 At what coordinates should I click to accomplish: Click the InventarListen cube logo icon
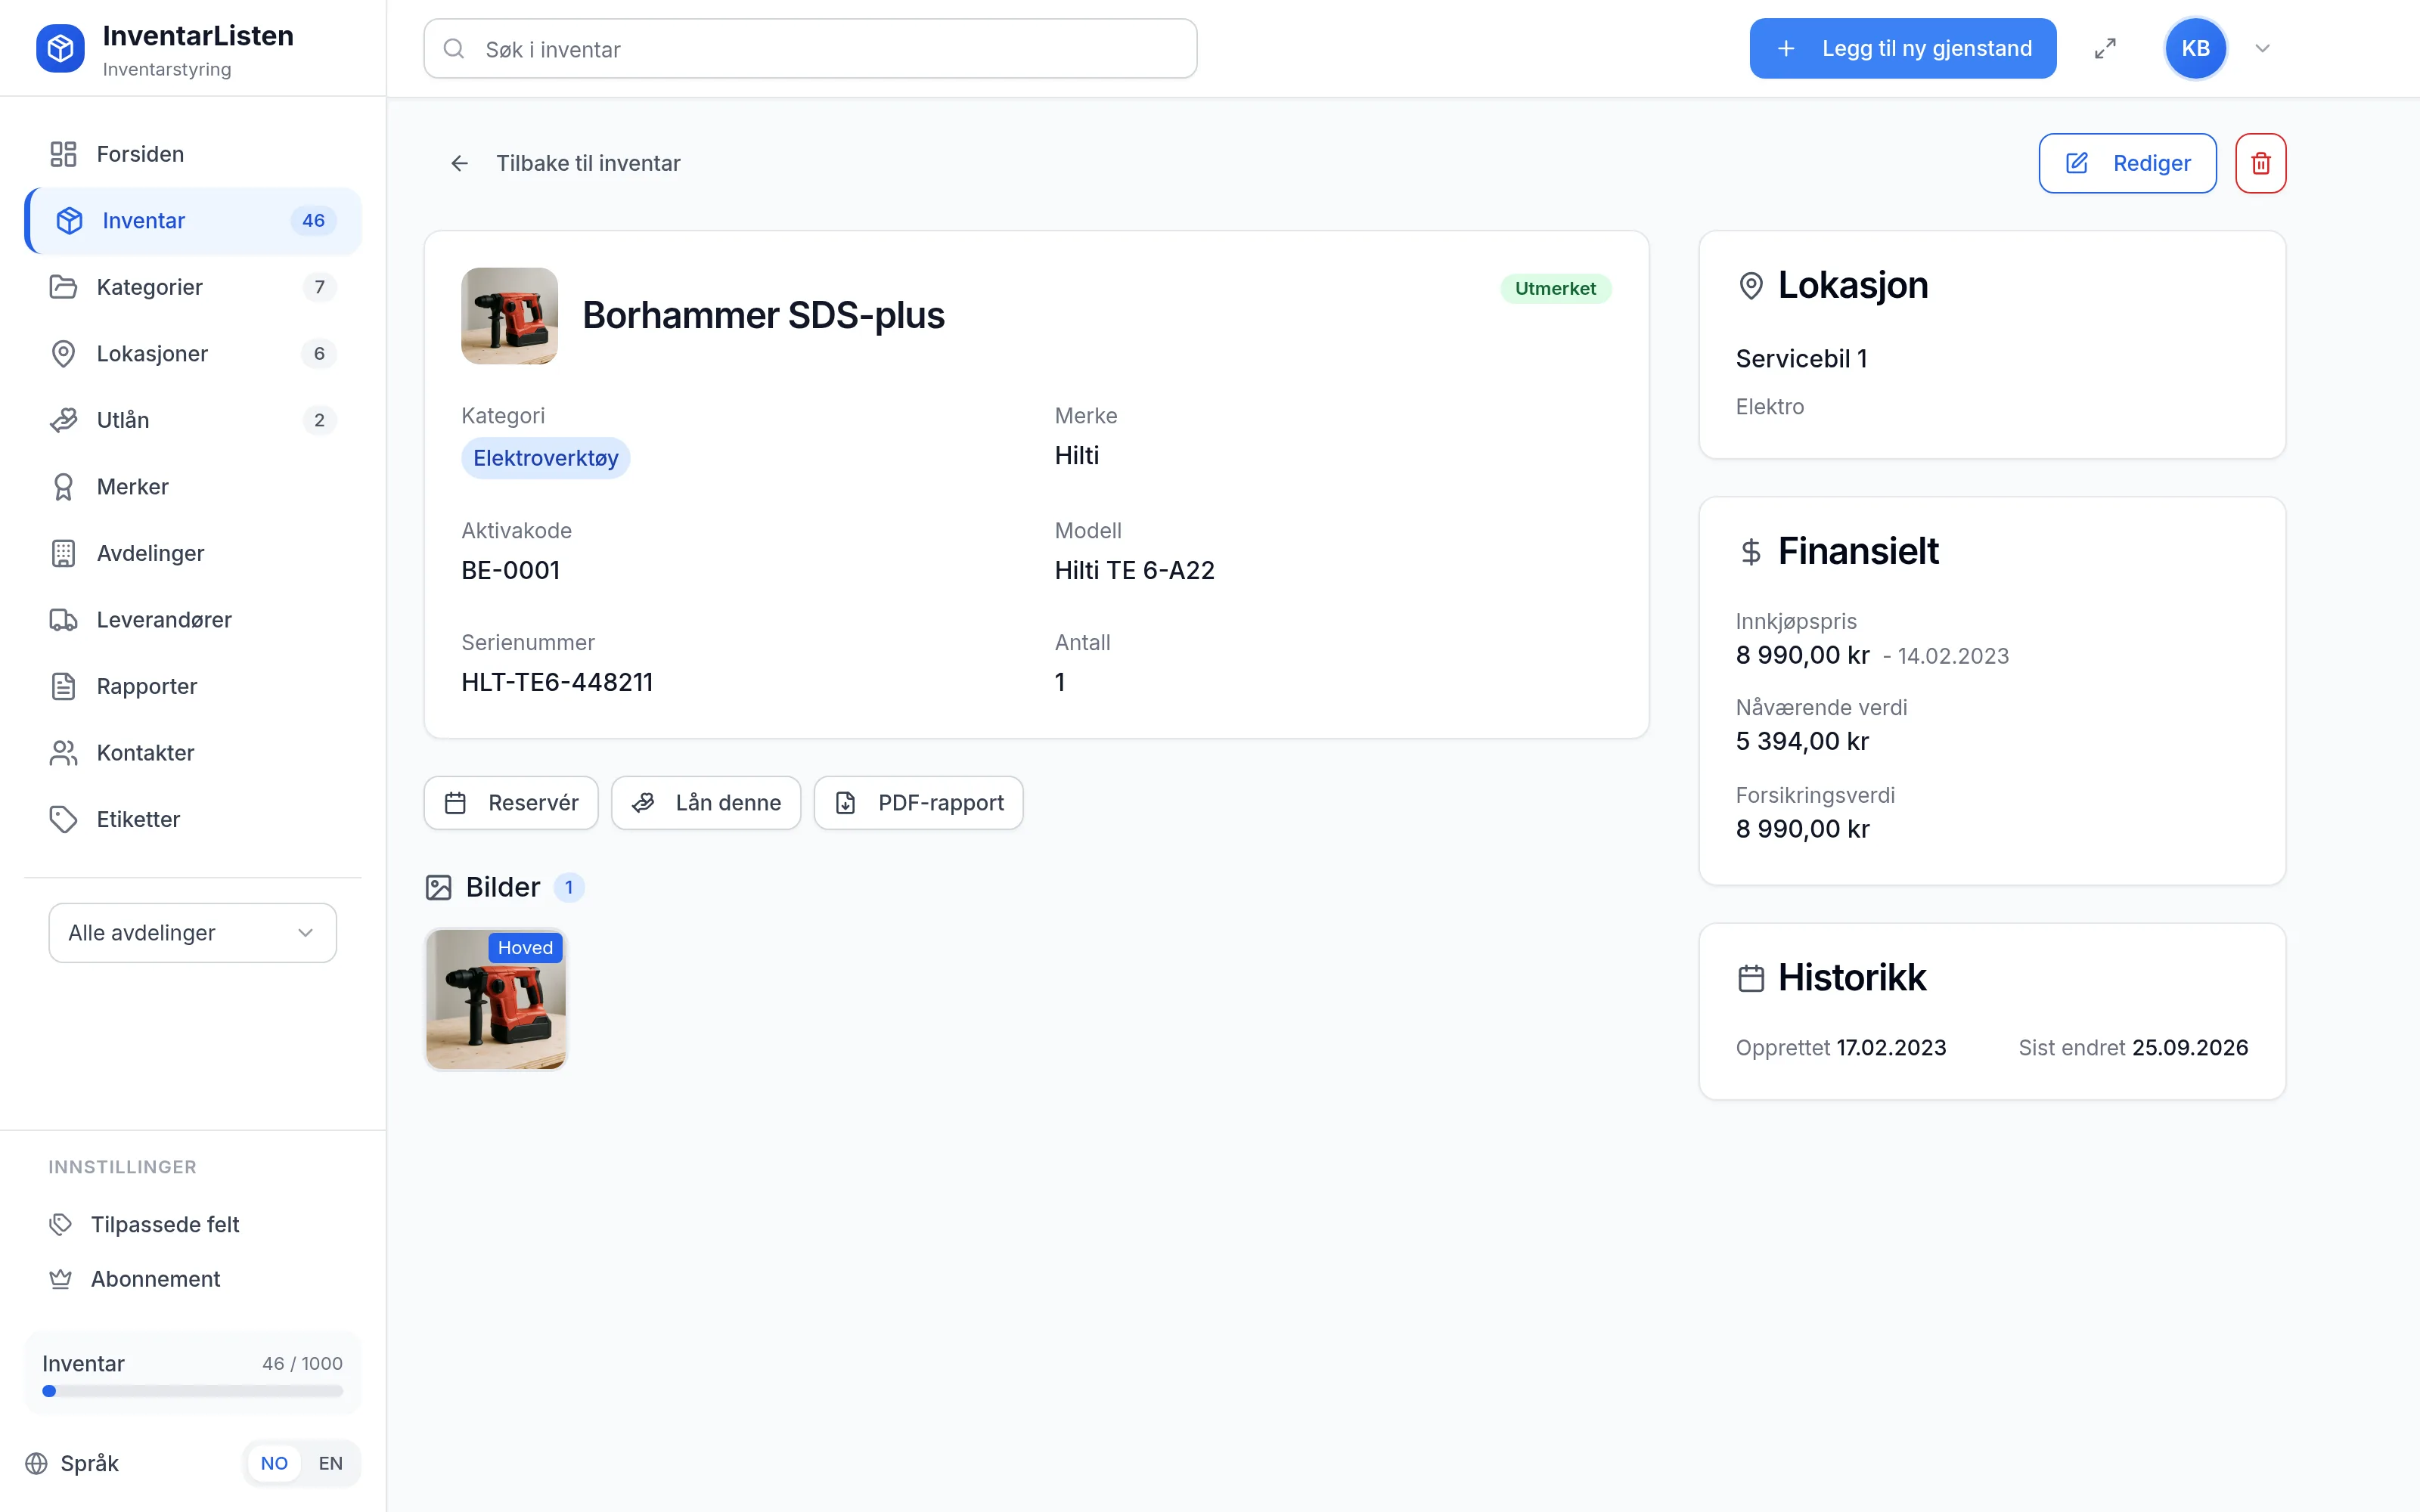coord(60,48)
